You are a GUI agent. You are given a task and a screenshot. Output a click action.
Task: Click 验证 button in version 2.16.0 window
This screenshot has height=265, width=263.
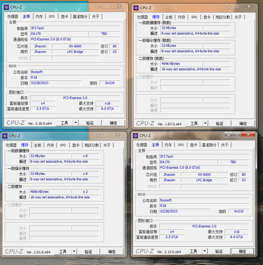point(90,123)
